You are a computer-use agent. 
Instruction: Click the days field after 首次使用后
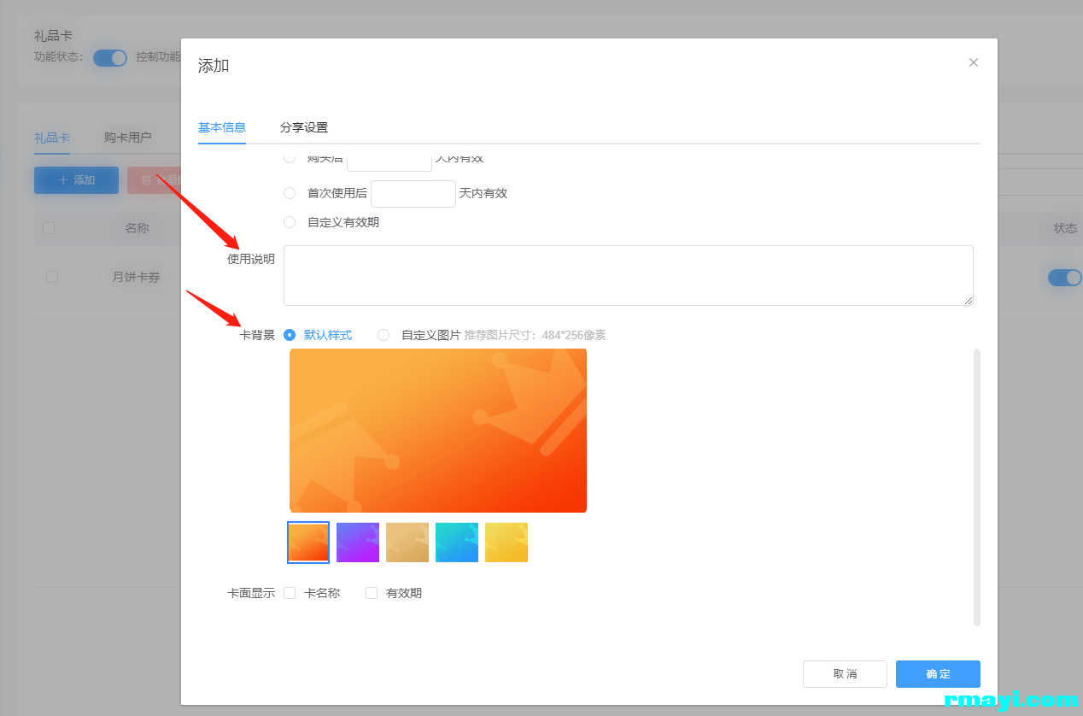413,193
